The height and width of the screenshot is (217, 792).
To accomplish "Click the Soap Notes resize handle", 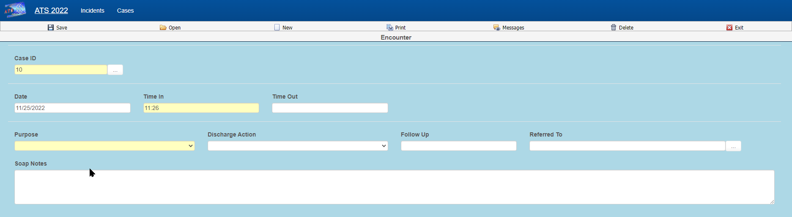I will pyautogui.click(x=772, y=202).
